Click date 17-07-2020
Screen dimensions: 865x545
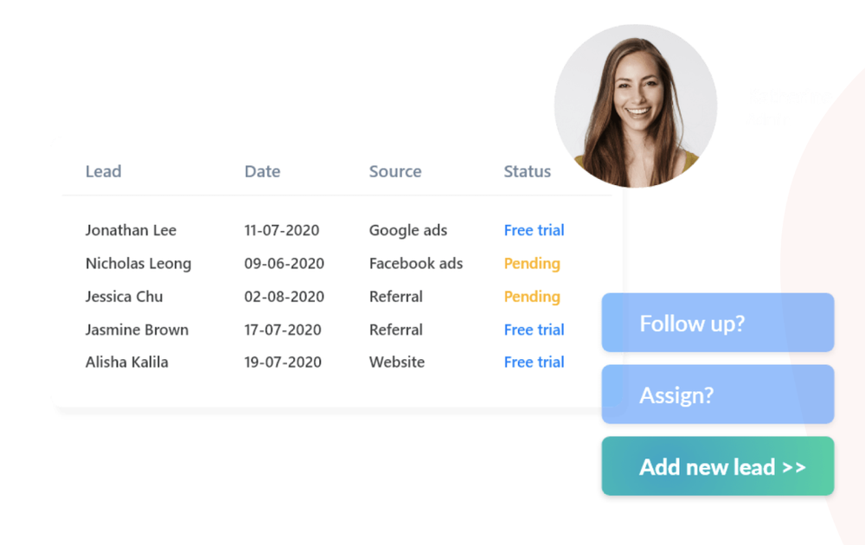coord(283,330)
